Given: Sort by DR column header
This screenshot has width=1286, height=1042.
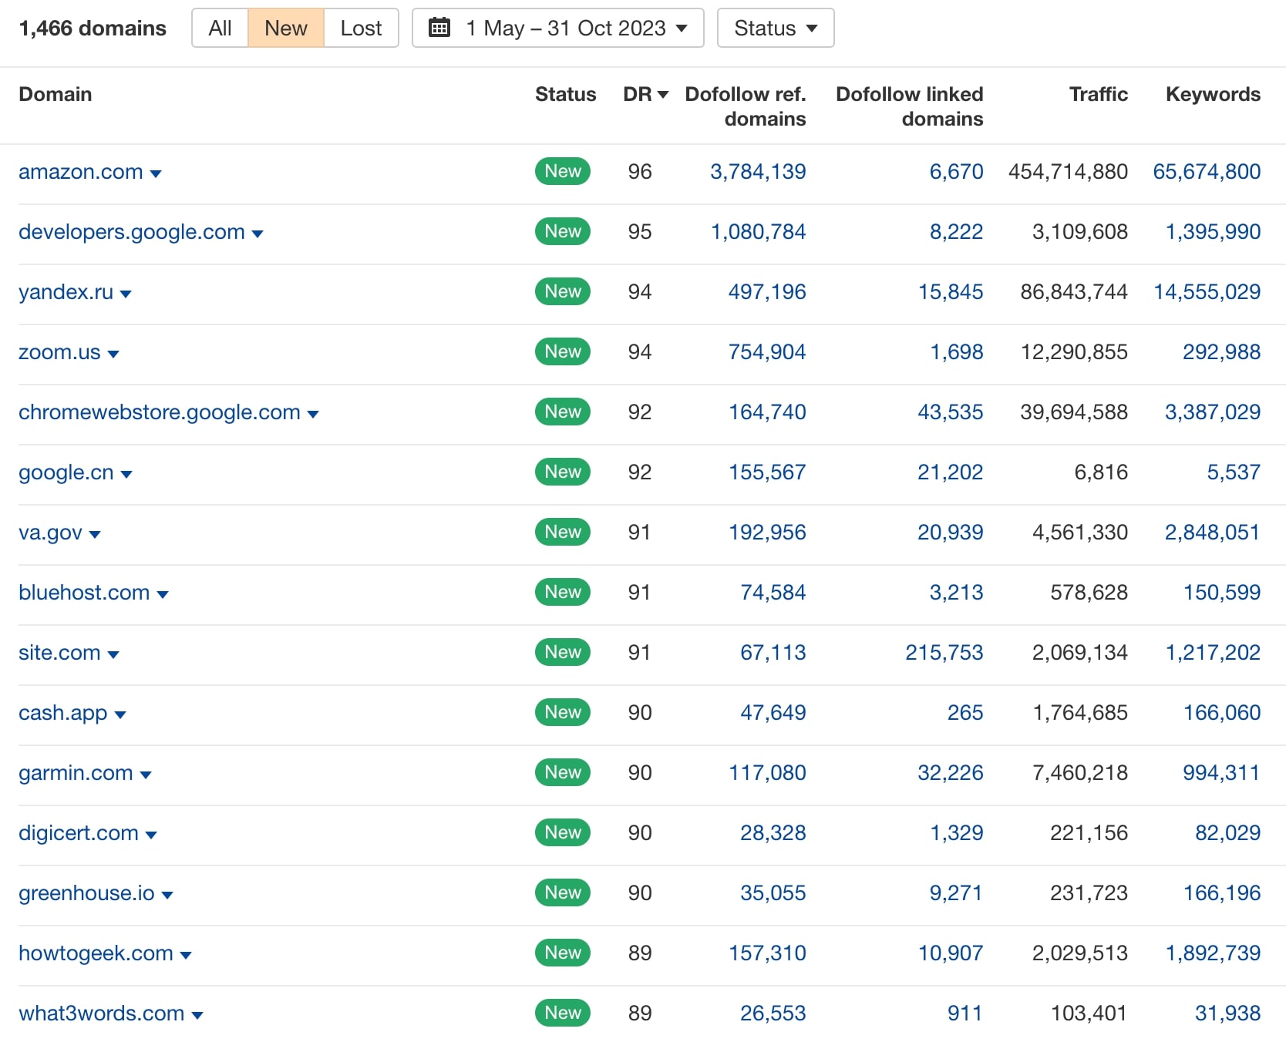Looking at the screenshot, I should [645, 94].
